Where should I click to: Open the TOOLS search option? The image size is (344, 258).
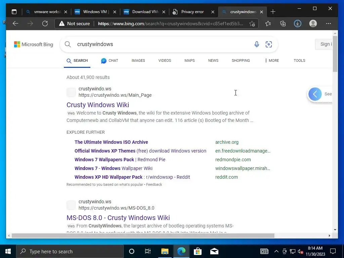click(x=299, y=60)
